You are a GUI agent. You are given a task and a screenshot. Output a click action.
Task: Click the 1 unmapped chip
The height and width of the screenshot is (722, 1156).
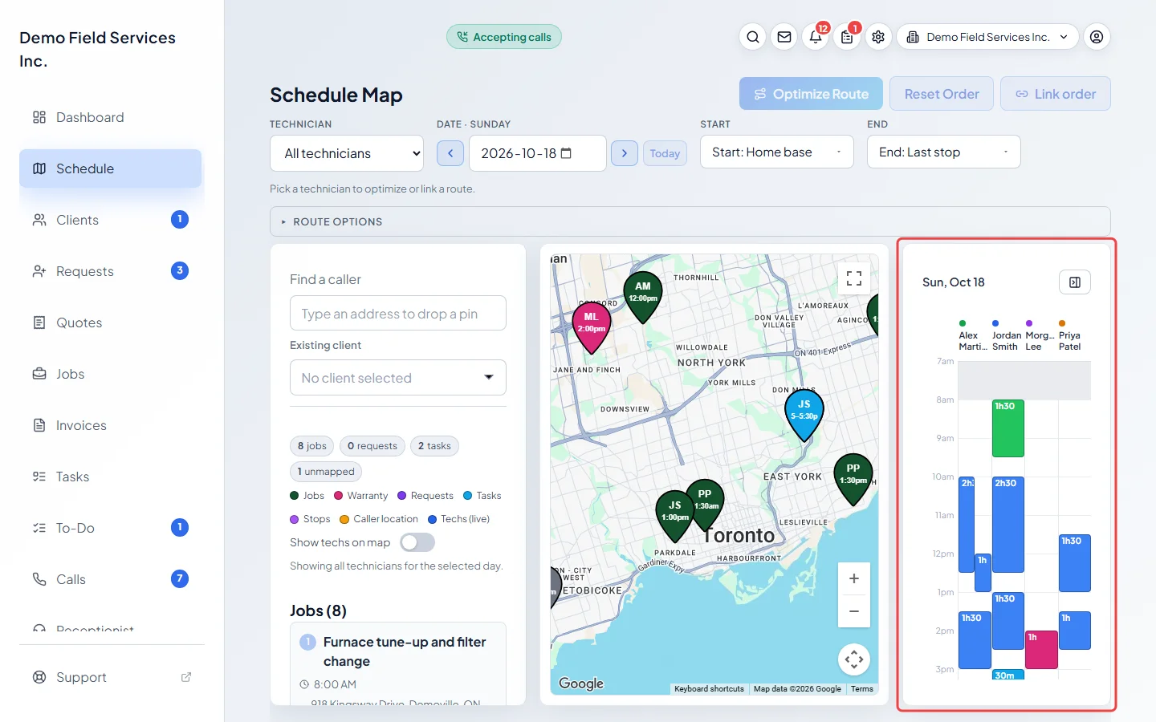point(326,472)
